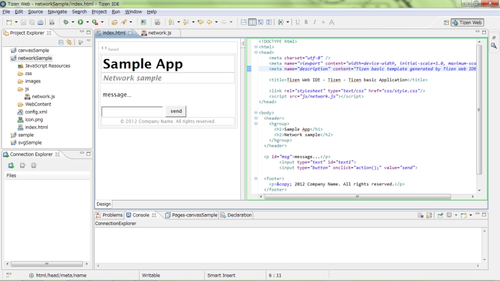This screenshot has height=281, width=500.
Task: Click the send button in preview
Action: click(176, 111)
